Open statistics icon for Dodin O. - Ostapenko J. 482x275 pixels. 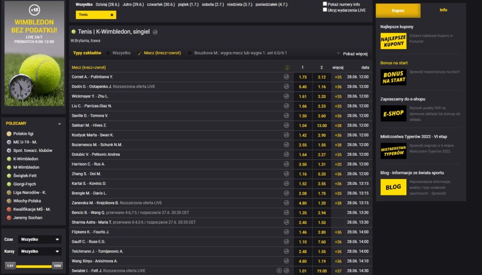pyautogui.click(x=286, y=86)
